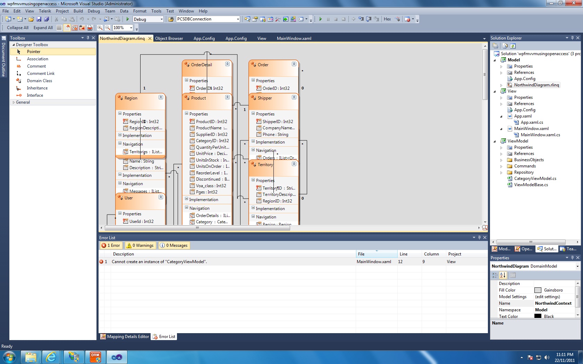The image size is (583, 364).
Task: Click the Categorized icon in Properties panel
Action: (495, 275)
